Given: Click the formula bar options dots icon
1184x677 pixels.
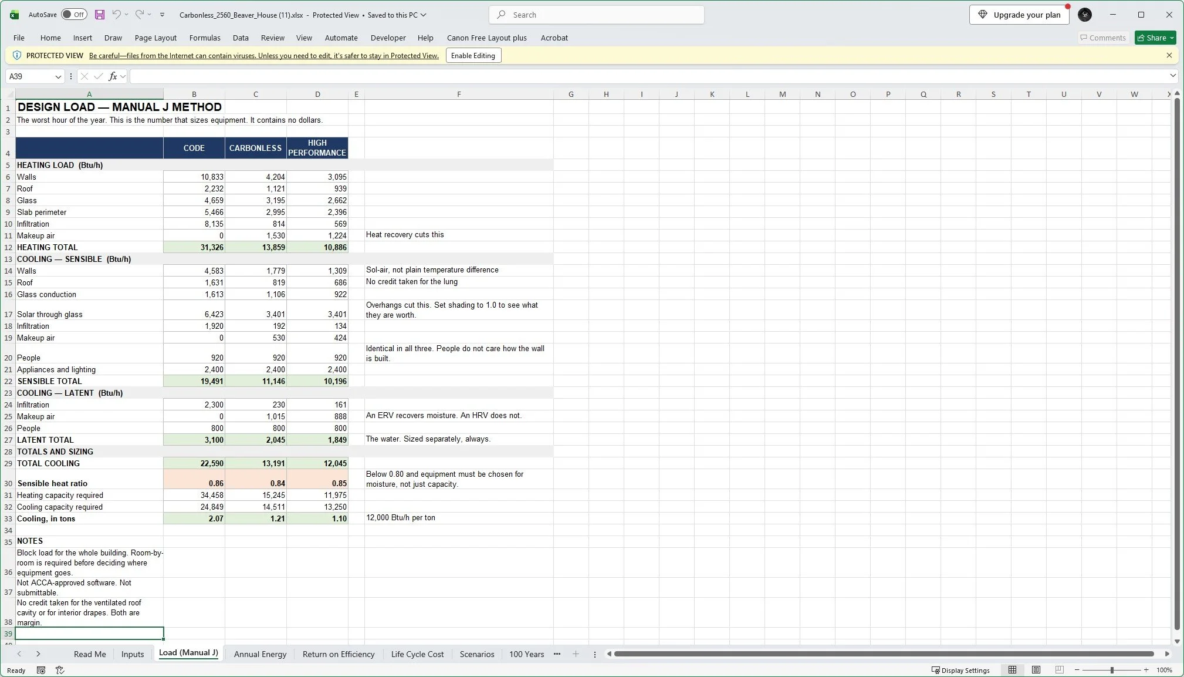Looking at the screenshot, I should coord(71,76).
